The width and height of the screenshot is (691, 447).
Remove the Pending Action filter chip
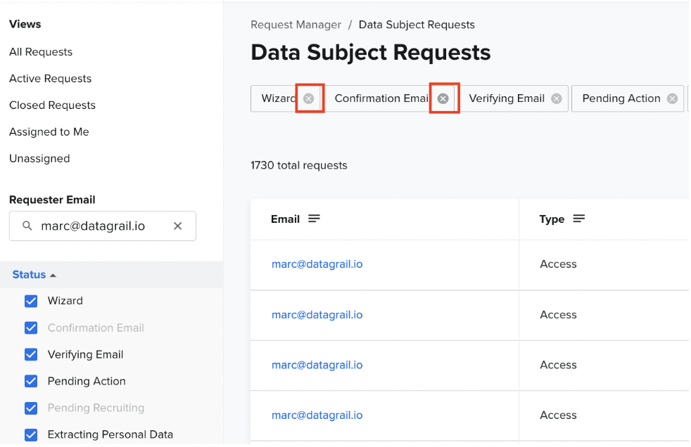click(672, 98)
